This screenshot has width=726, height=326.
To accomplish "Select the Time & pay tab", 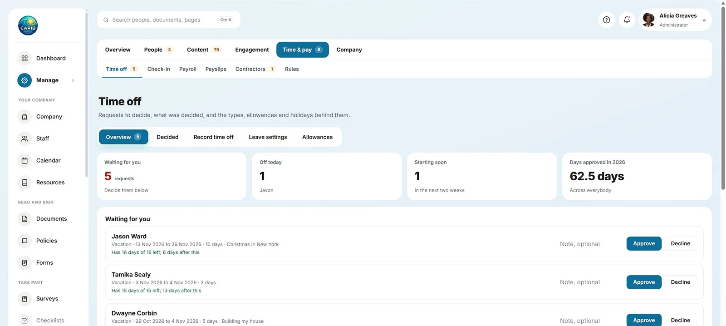I will 302,50.
